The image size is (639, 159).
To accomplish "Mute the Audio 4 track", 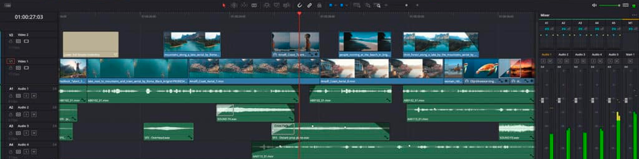I will [x=34, y=152].
